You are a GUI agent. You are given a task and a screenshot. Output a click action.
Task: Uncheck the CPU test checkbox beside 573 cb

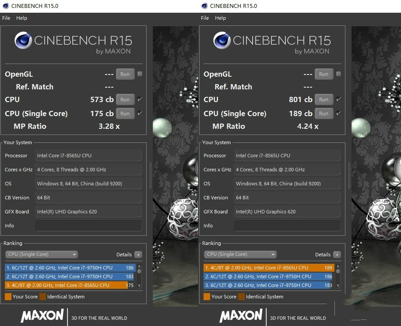coord(140,99)
